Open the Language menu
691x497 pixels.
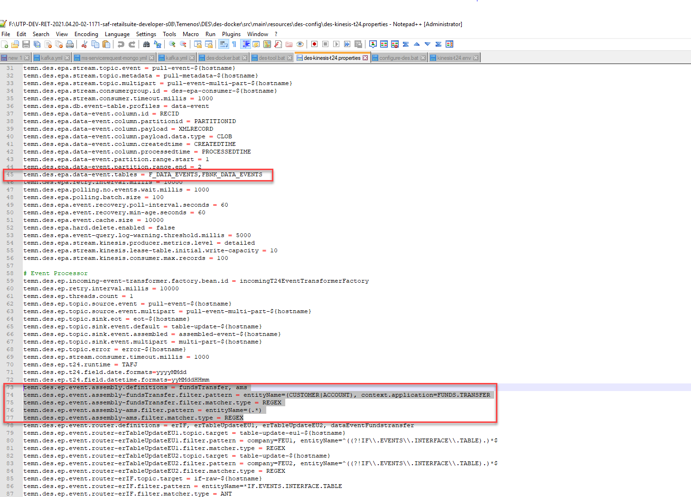point(117,34)
